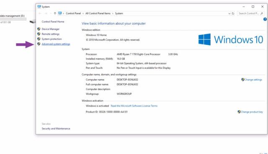Click the System window title icon
The image size is (268, 154).
coord(39,7)
